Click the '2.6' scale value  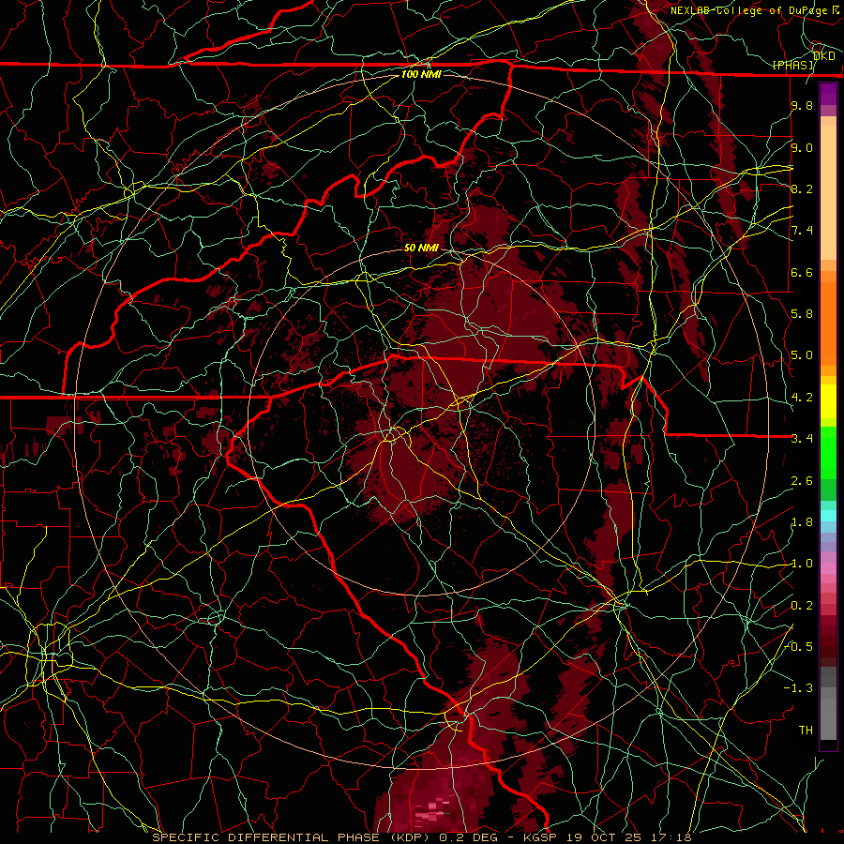point(802,481)
